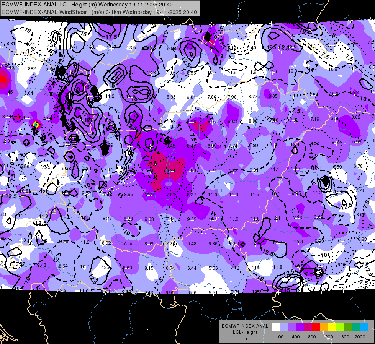Click the grid value 3.44

click(x=7, y=117)
